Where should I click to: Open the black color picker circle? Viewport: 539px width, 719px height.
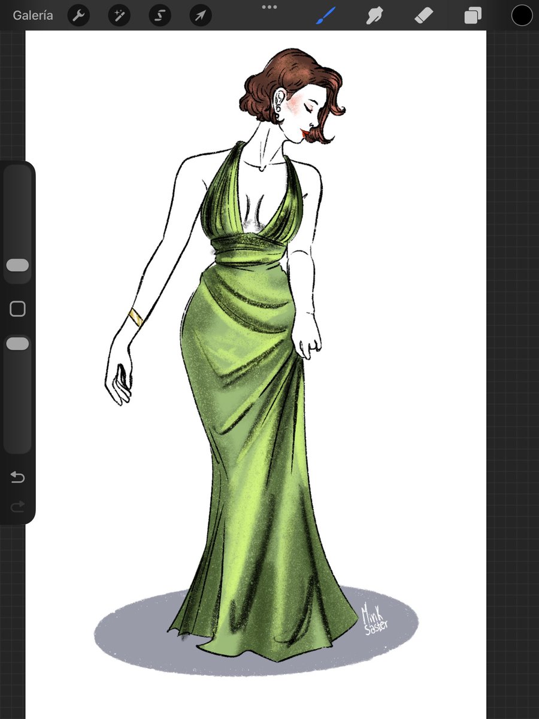coord(522,16)
